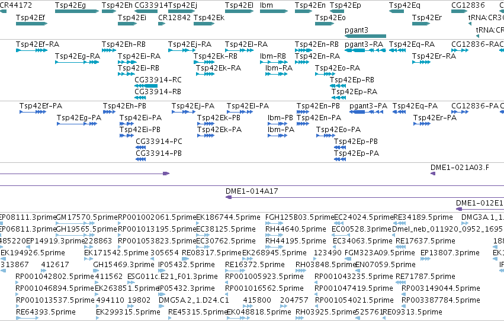Click the Tsp42Ef-PA protein label
Screen dimensions: 504x321
pyautogui.click(x=41, y=105)
